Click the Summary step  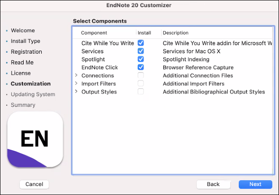pos(23,105)
